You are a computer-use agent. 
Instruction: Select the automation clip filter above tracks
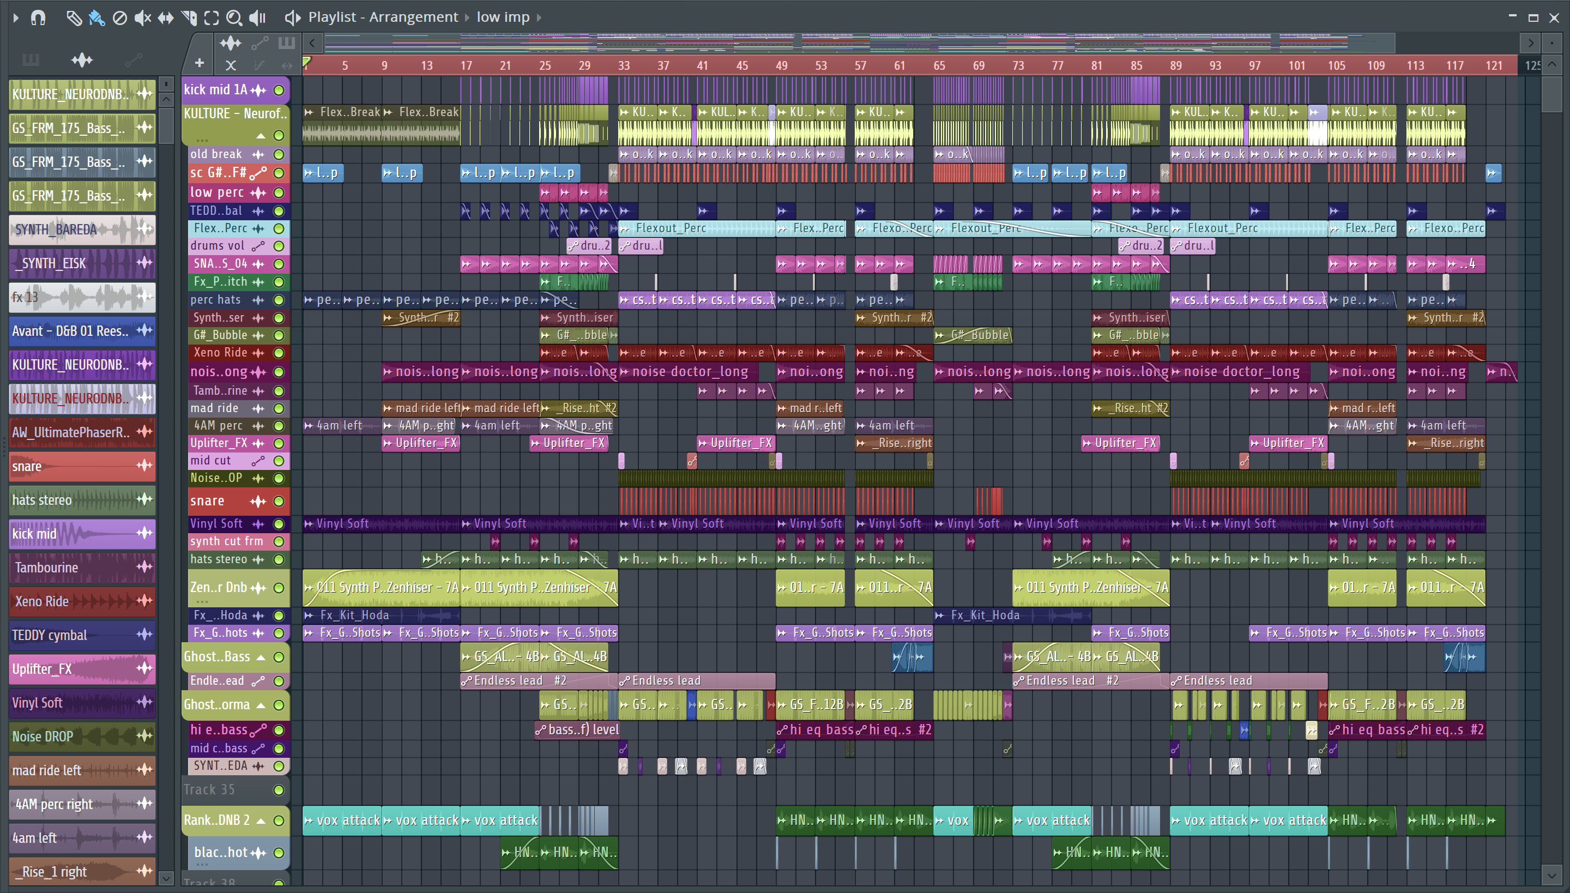click(259, 43)
